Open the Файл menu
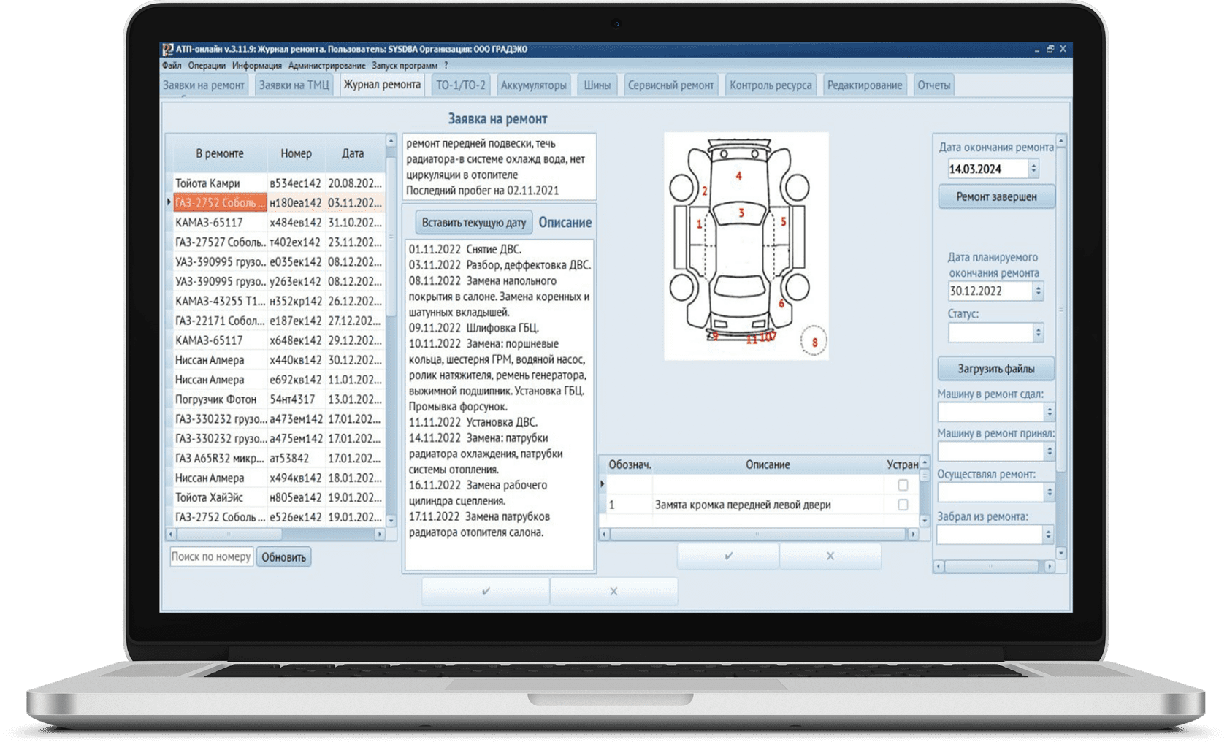 point(172,66)
